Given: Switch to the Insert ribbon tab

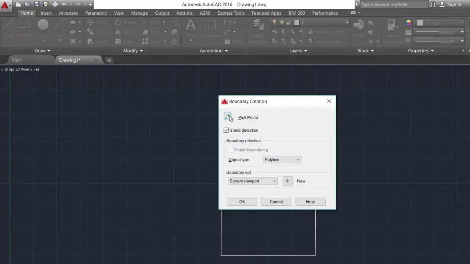Looking at the screenshot, I should tap(46, 13).
